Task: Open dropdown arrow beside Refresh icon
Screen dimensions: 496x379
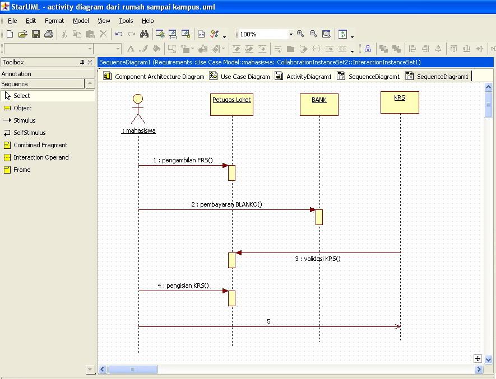Action: pos(352,36)
